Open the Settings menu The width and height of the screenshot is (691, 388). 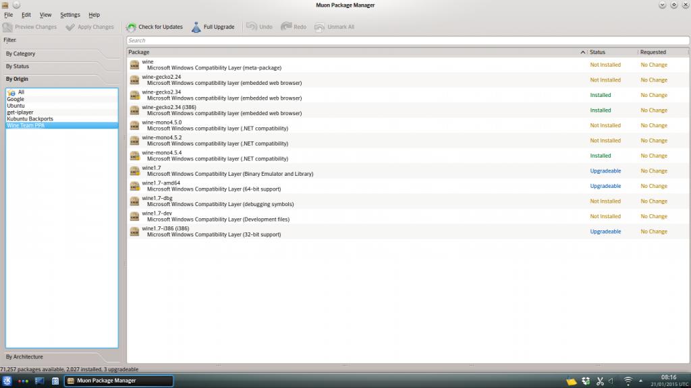click(70, 15)
